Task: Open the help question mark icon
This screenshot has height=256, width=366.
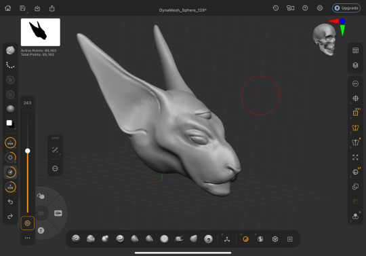Action: tap(305, 8)
